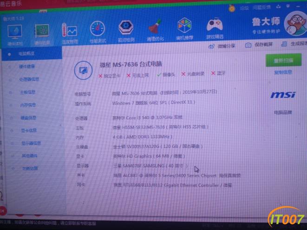Click the gold medal icon in title bar
Viewport: 307px width, 230px height.
(x=232, y=8)
